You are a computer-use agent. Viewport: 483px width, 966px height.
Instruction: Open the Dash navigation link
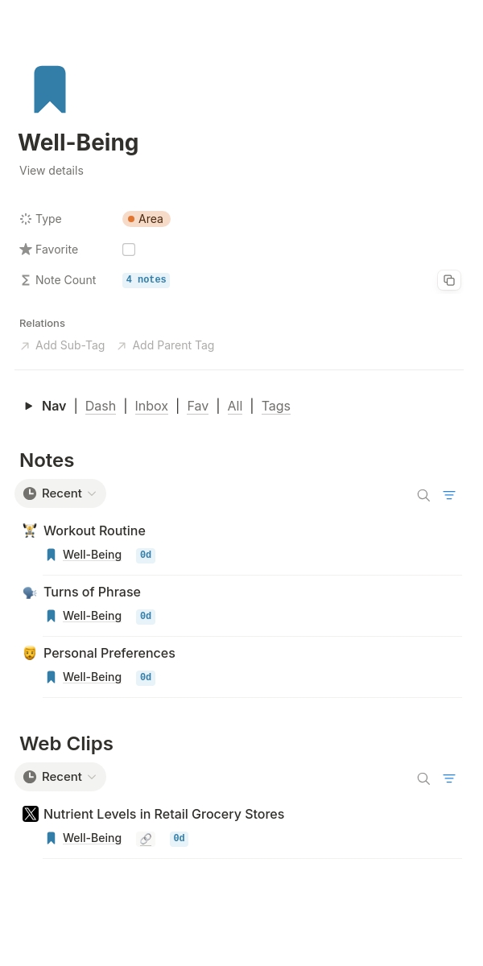pos(101,406)
